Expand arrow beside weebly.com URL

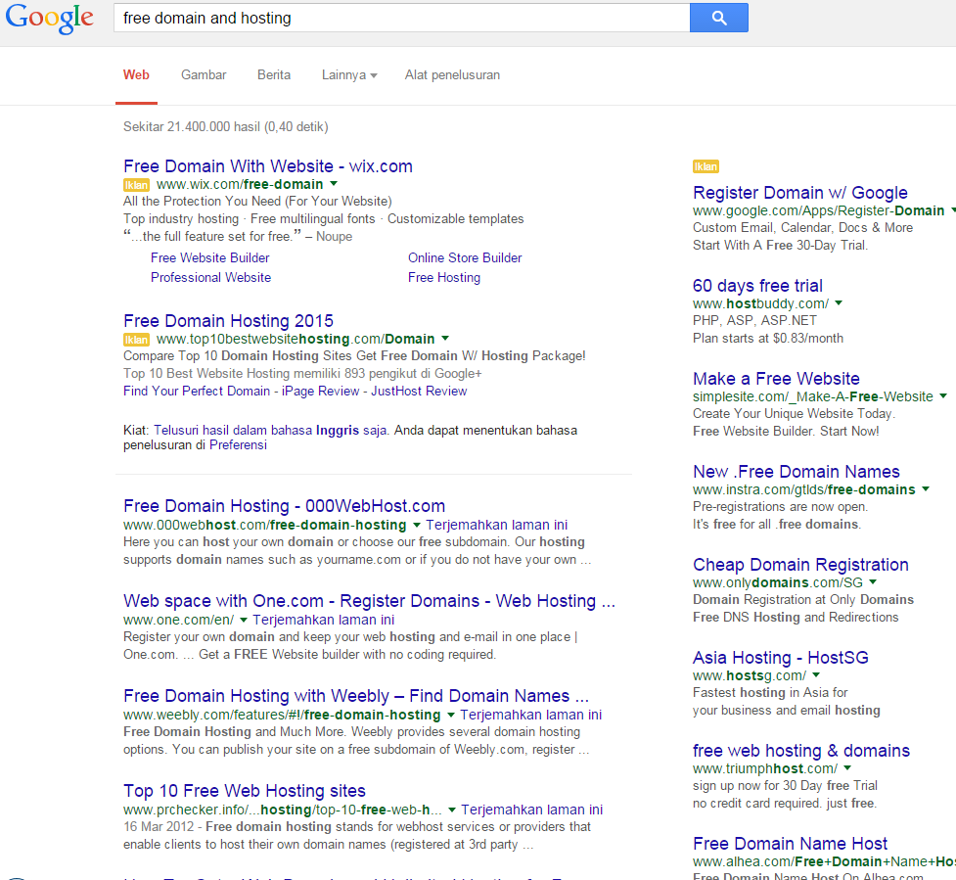[450, 715]
